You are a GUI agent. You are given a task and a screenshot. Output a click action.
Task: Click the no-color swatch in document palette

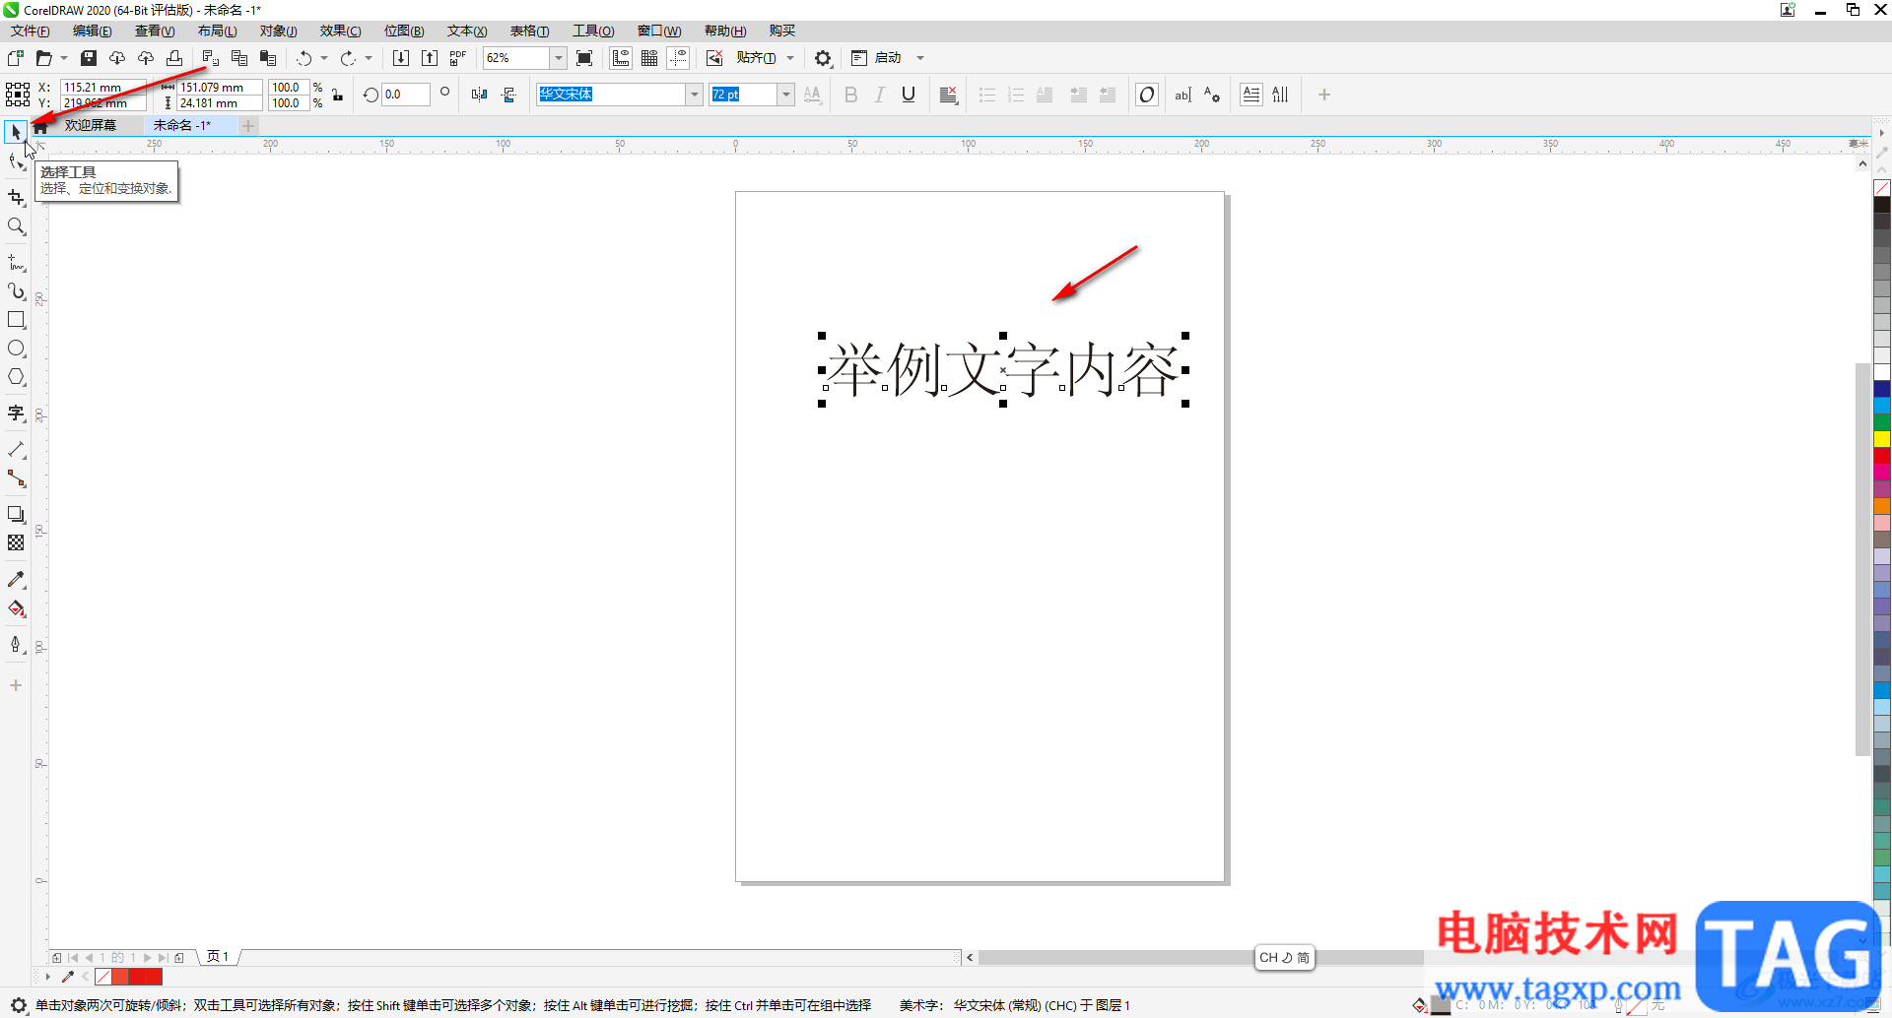(103, 977)
